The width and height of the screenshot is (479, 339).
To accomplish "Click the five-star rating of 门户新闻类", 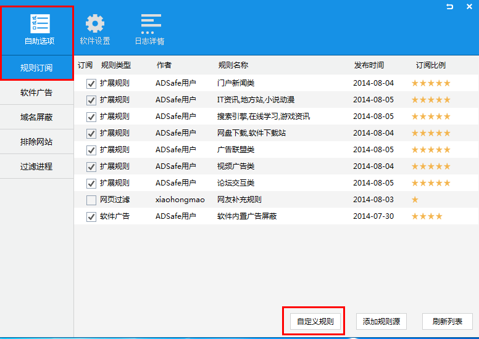I will (431, 83).
